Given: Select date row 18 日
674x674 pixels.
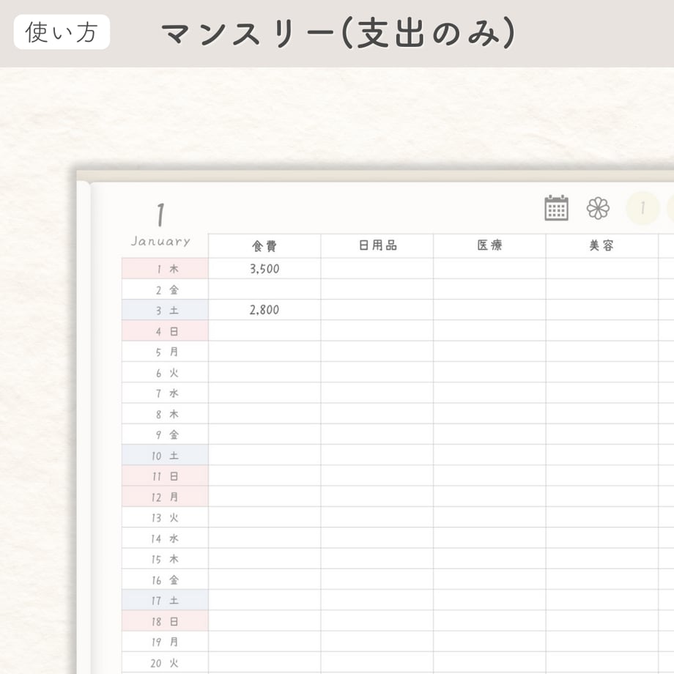Looking at the screenshot, I should click(165, 621).
